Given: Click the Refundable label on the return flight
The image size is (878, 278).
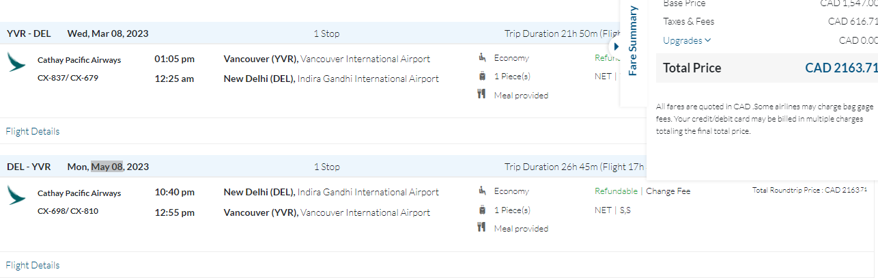Looking at the screenshot, I should (616, 191).
